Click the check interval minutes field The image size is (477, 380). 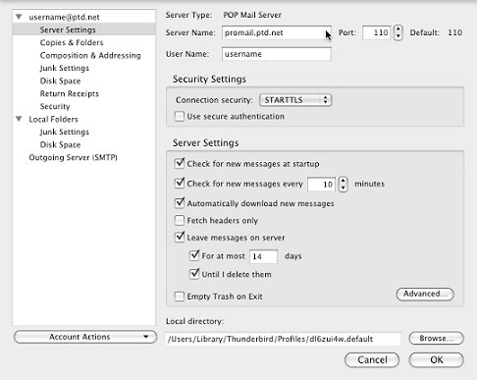coord(322,185)
